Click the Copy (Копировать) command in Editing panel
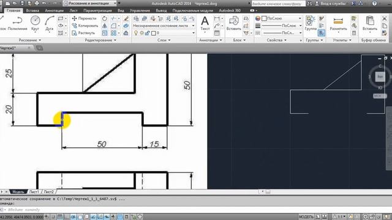This screenshot has height=220, width=392. pyautogui.click(x=85, y=26)
